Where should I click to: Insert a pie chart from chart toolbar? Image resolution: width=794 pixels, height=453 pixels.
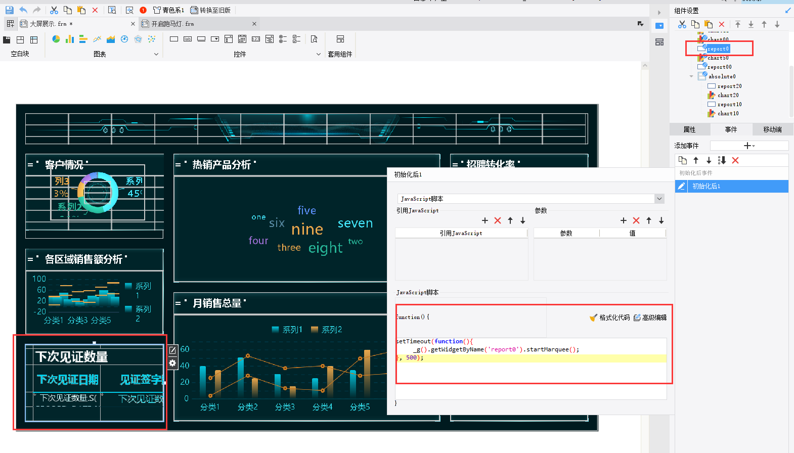56,39
